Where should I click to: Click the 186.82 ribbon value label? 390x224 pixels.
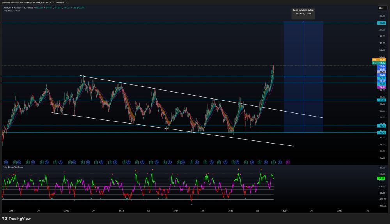point(381,75)
